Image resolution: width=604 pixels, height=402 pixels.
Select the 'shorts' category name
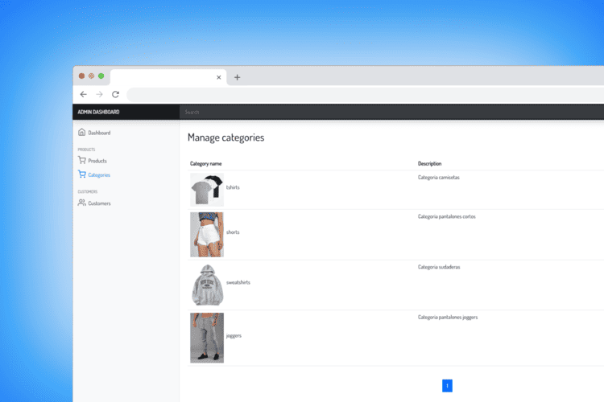pyautogui.click(x=233, y=232)
